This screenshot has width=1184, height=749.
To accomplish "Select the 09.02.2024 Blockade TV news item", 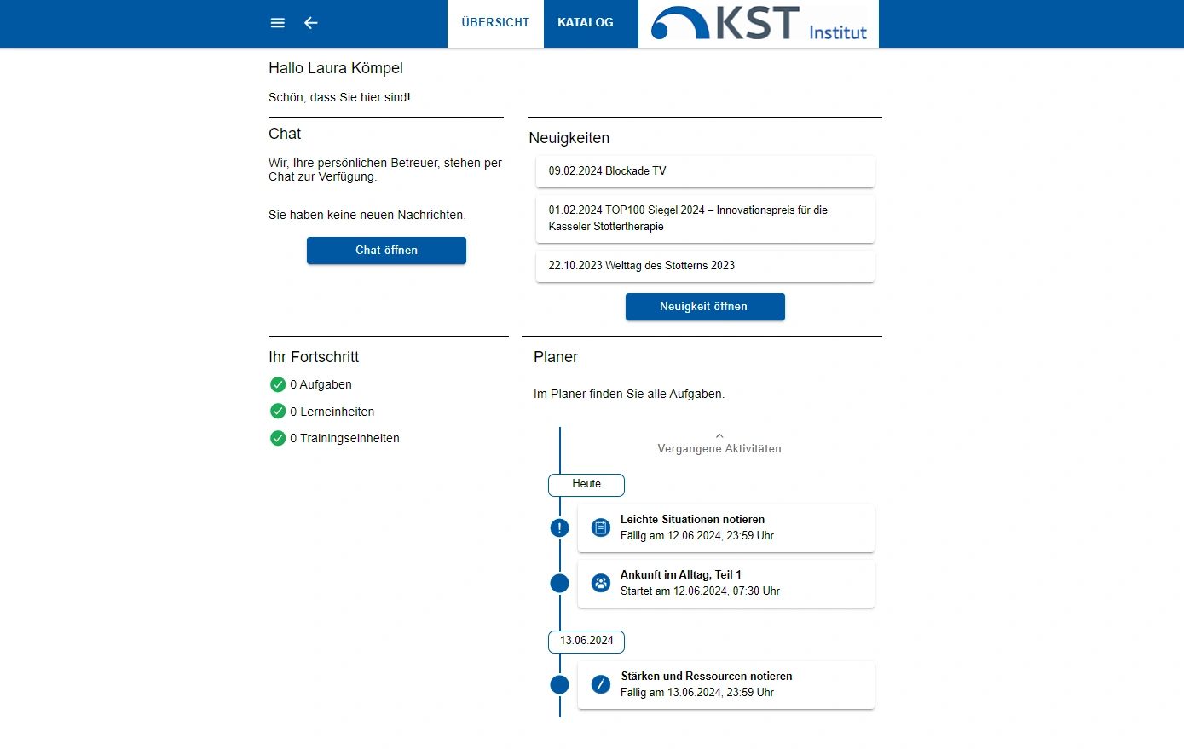I will coord(705,171).
